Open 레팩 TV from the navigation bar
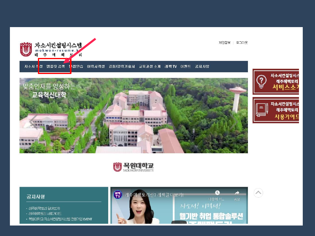Viewport: 315px width, 236px height. click(171, 66)
